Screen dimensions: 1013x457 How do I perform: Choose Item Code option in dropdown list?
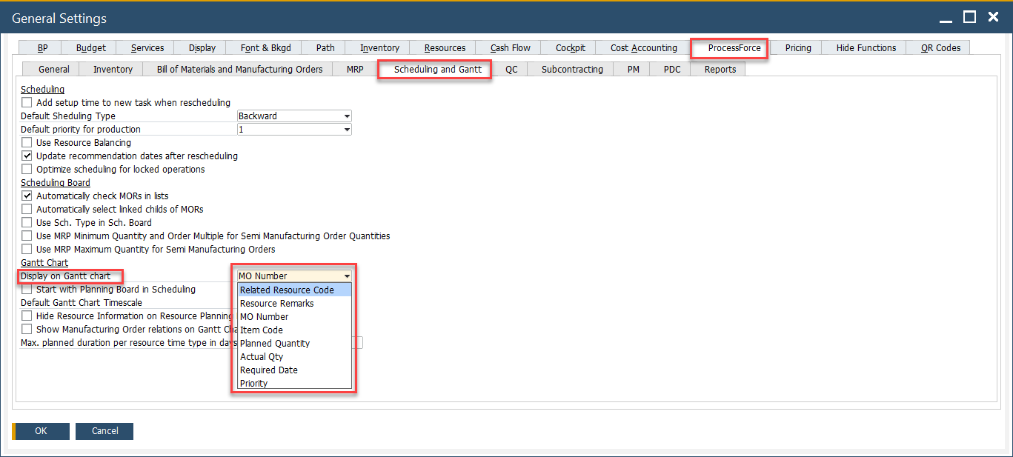pyautogui.click(x=262, y=330)
